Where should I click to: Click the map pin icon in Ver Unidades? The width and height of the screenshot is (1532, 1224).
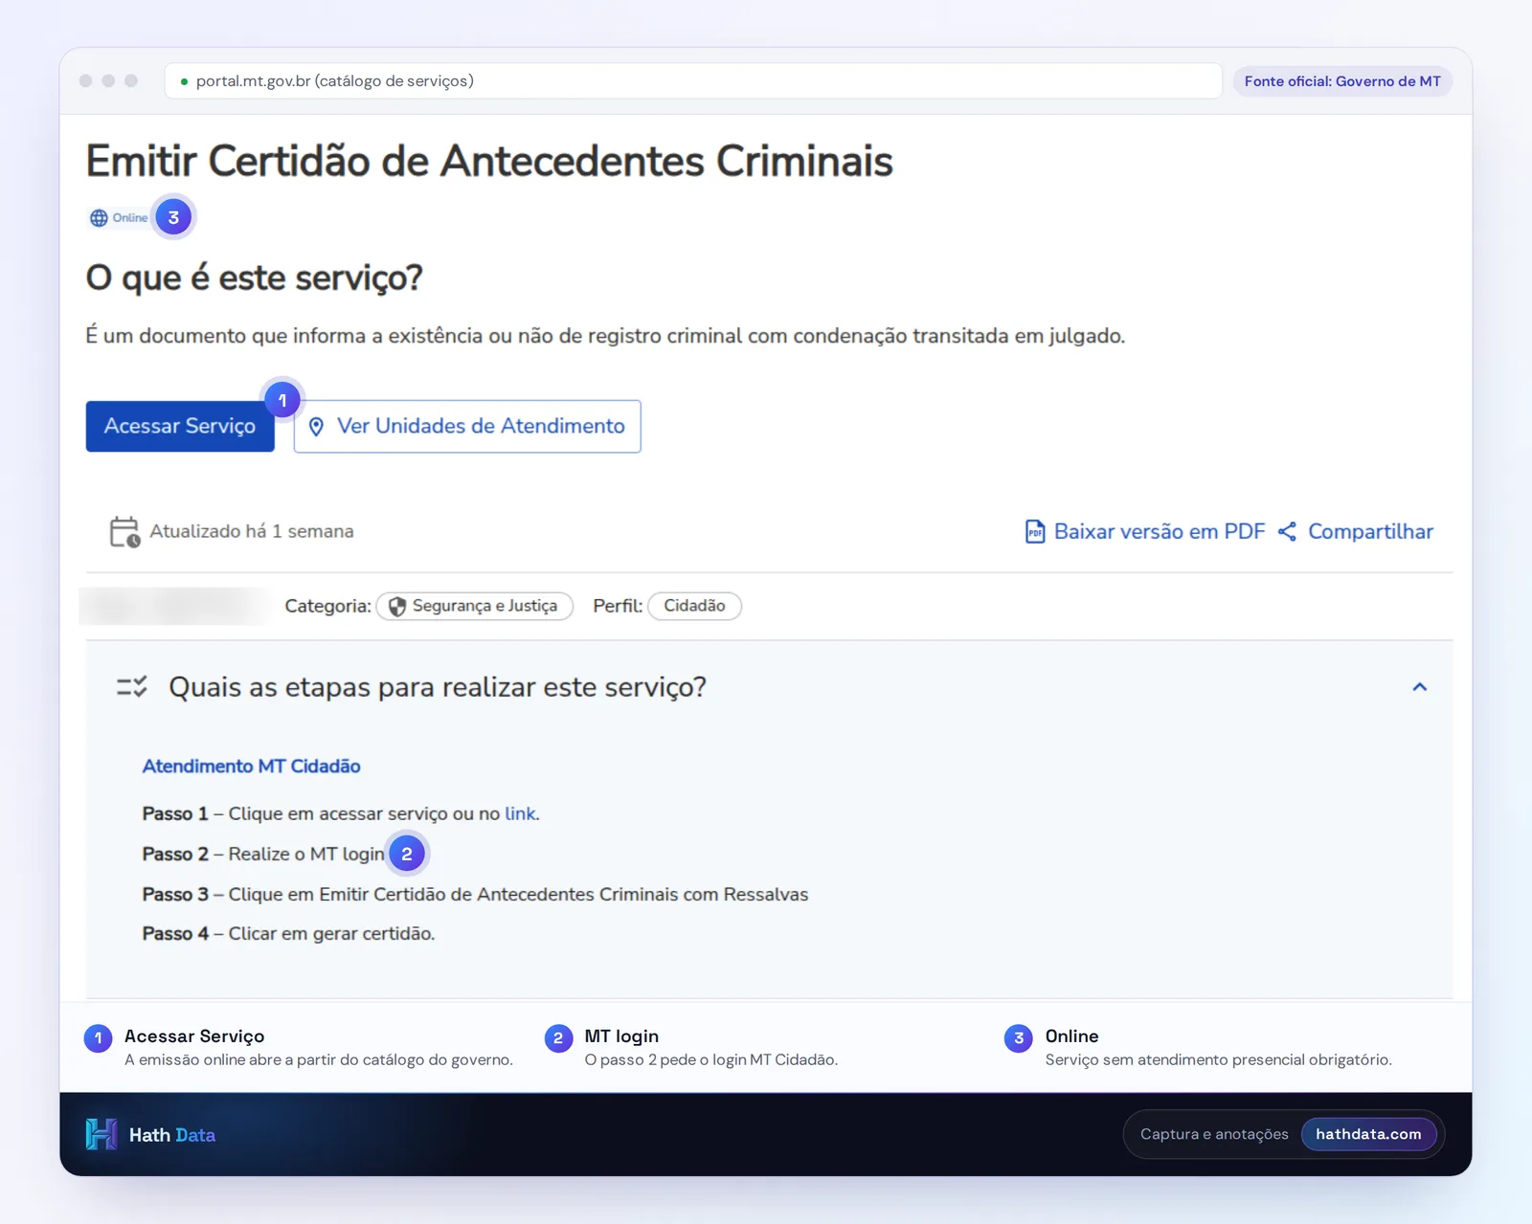(317, 427)
